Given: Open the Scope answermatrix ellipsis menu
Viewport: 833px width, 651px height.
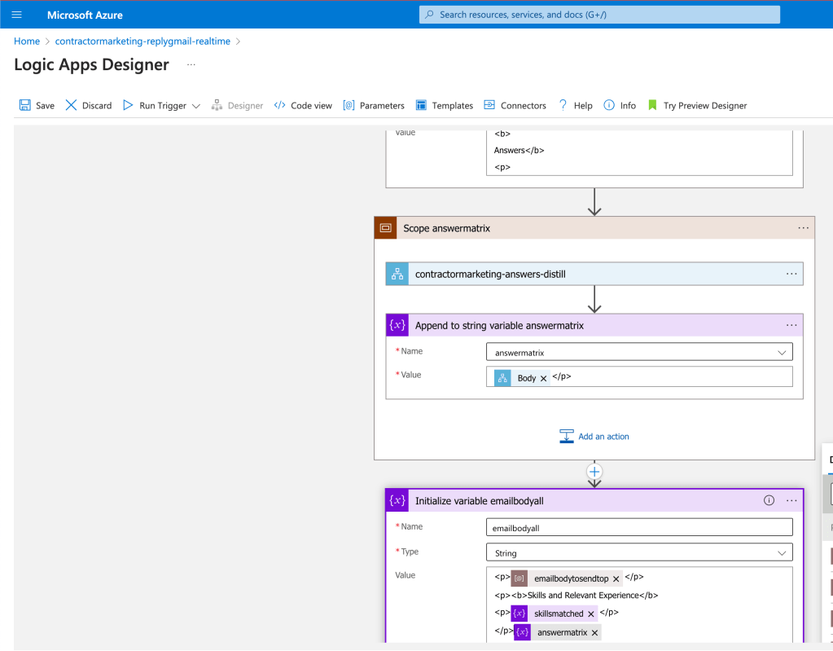Looking at the screenshot, I should [803, 228].
